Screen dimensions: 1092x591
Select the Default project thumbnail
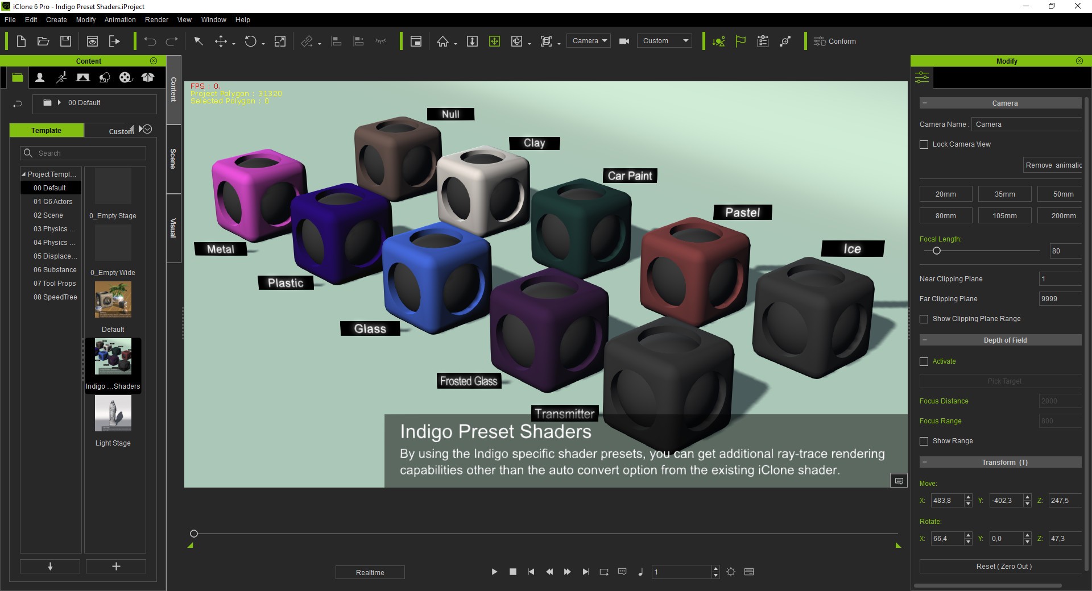point(113,300)
